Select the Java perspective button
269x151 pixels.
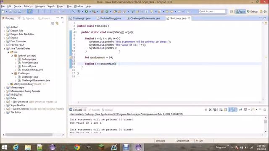click(x=240, y=12)
